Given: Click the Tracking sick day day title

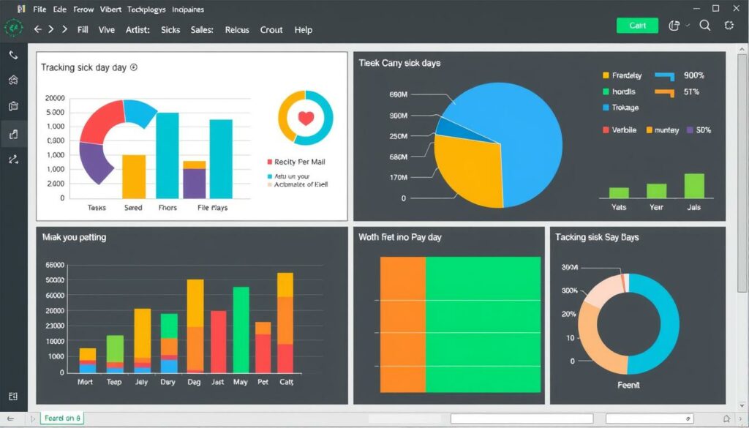Looking at the screenshot, I should [83, 67].
